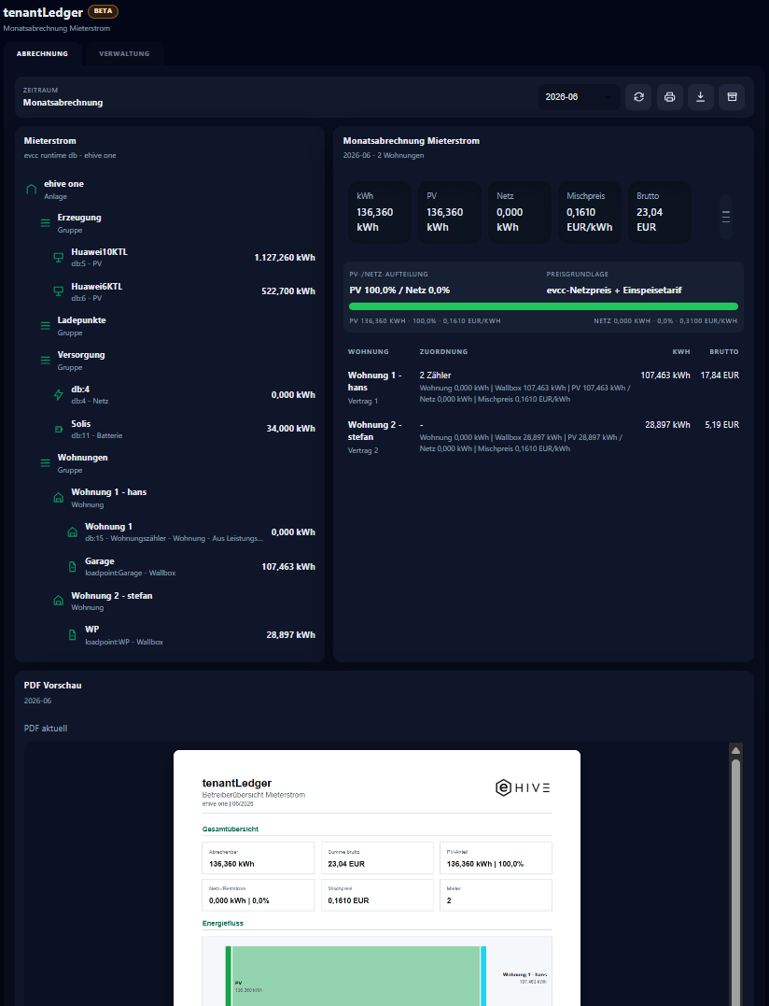Click 1.127,260 kWh value
The image size is (769, 1006).
(x=285, y=257)
